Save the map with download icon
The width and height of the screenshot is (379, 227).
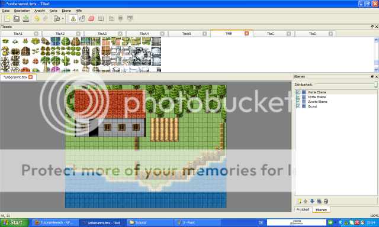click(26, 18)
